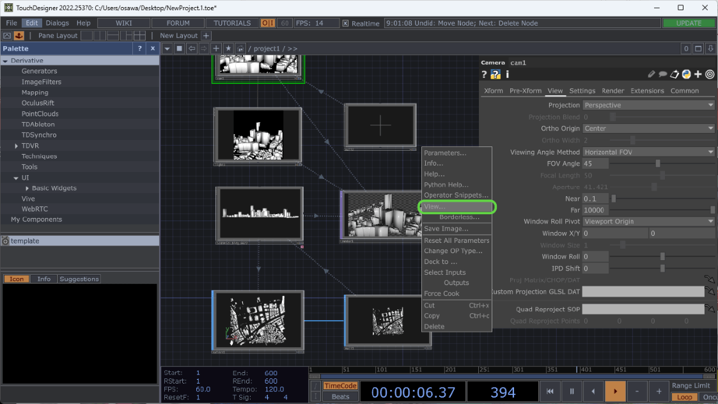Image resolution: width=718 pixels, height=404 pixels.
Task: Add a new layout with the plus button
Action: [206, 35]
